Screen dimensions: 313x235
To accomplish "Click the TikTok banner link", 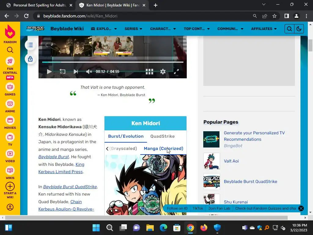I will tap(198, 208).
